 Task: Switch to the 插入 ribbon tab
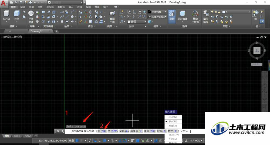point(71,7)
